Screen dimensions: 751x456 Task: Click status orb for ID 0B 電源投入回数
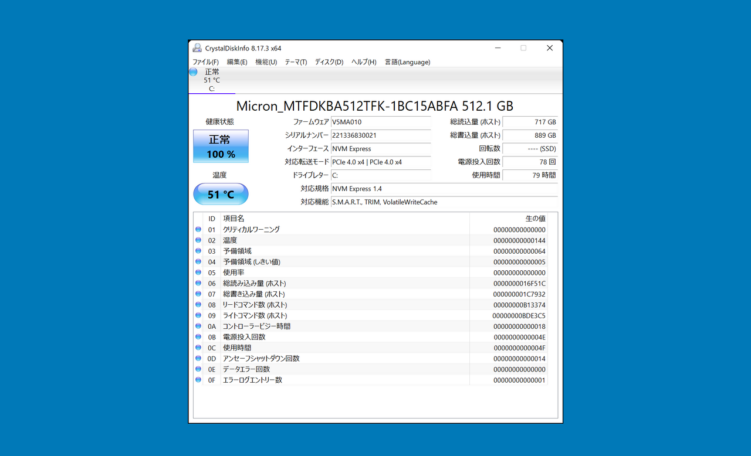[x=198, y=337]
